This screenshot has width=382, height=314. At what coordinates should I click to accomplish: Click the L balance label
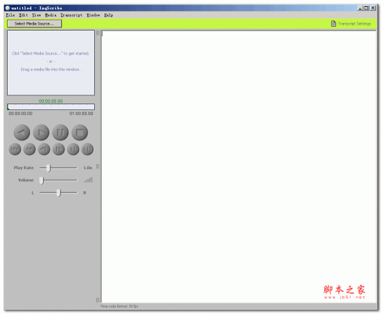pos(32,193)
